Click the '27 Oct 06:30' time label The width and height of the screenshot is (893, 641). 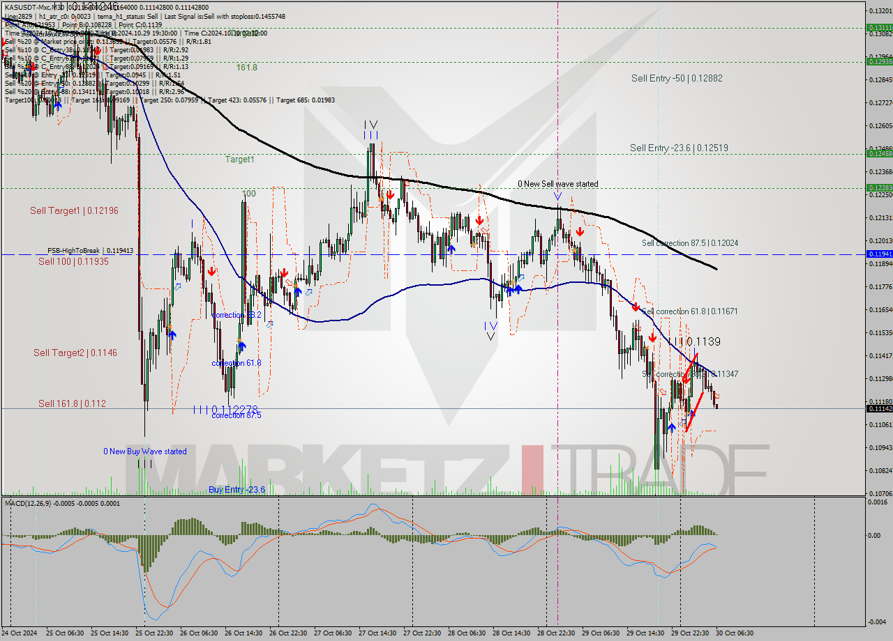pyautogui.click(x=332, y=633)
